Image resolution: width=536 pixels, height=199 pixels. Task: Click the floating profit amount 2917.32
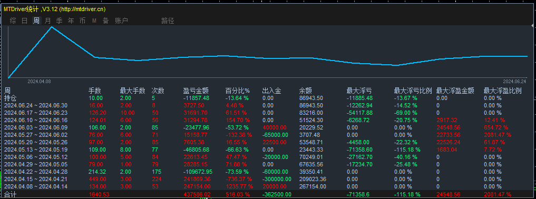447,120
